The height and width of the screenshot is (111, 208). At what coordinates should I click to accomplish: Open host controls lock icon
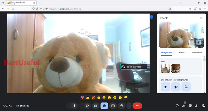203,106
